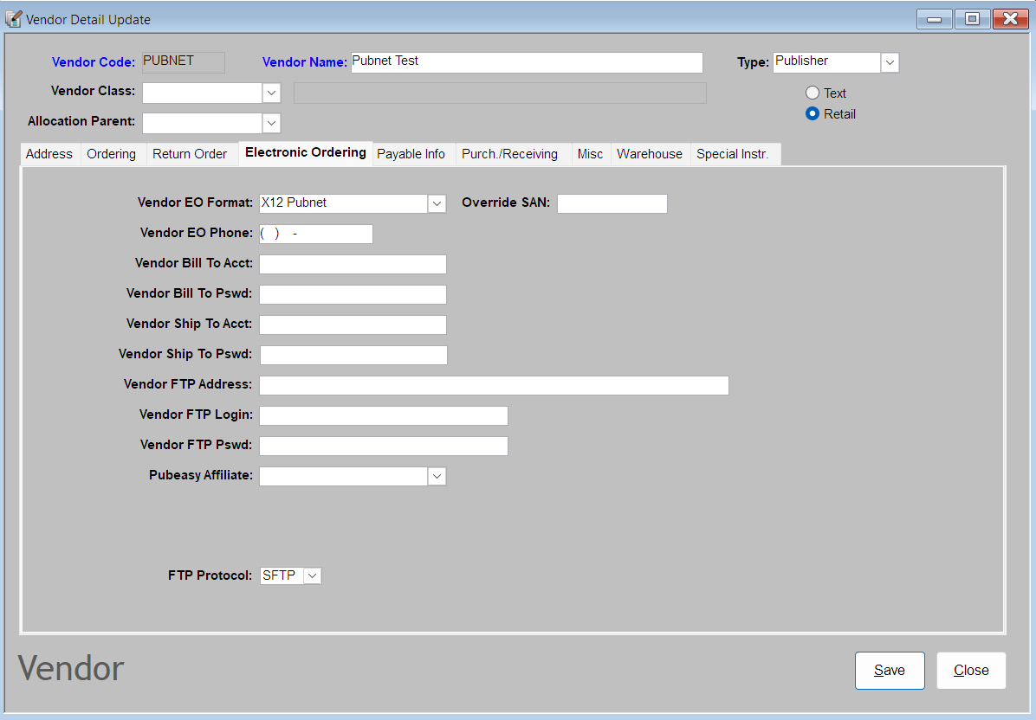Select the Retail radio button
This screenshot has width=1036, height=720.
click(813, 113)
